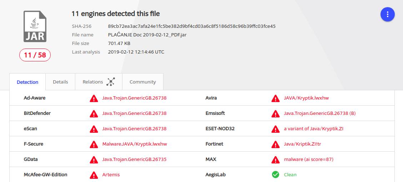The width and height of the screenshot is (403, 182).
Task: Click the alert triangle beside Fortinet
Action: point(276,144)
